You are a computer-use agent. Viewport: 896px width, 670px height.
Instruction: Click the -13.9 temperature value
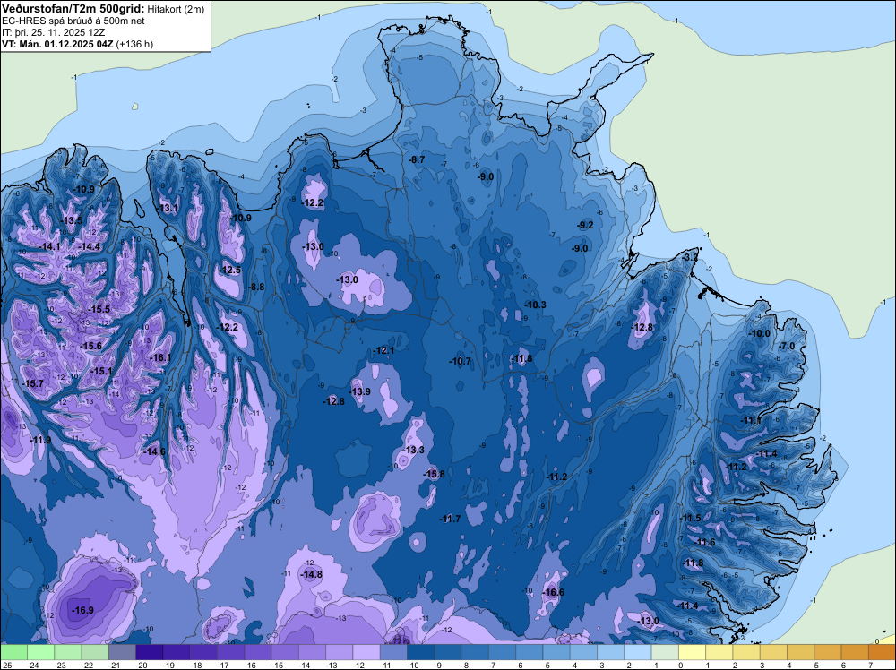(360, 391)
